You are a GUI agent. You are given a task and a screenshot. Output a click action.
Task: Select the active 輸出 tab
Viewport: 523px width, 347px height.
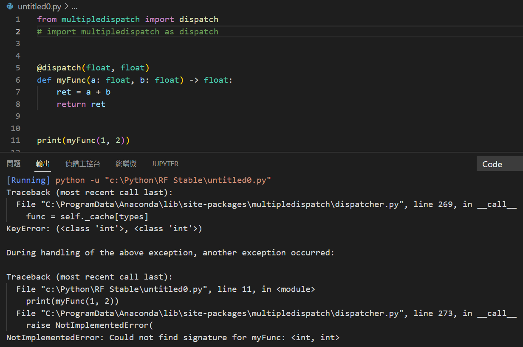[x=42, y=163]
